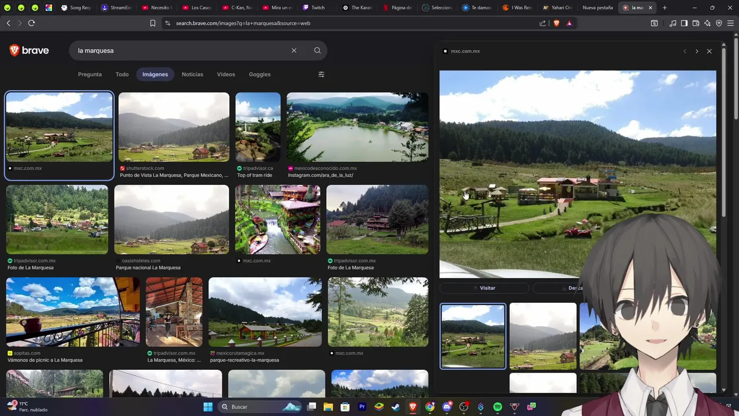Open the weather widget showing 11°C

point(28,407)
